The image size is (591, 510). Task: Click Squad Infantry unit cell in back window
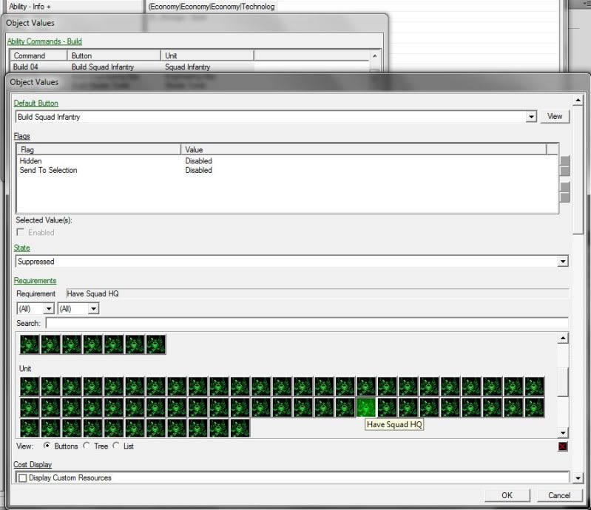[187, 67]
